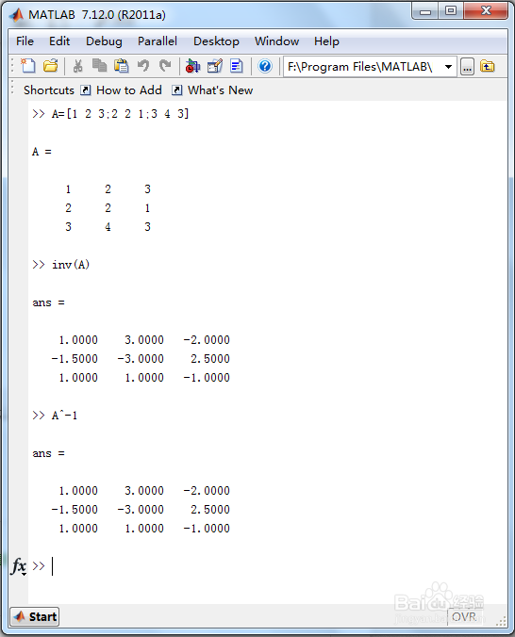Cut selection with the scissors icon
Viewport: 515px width, 637px height.
click(x=77, y=66)
